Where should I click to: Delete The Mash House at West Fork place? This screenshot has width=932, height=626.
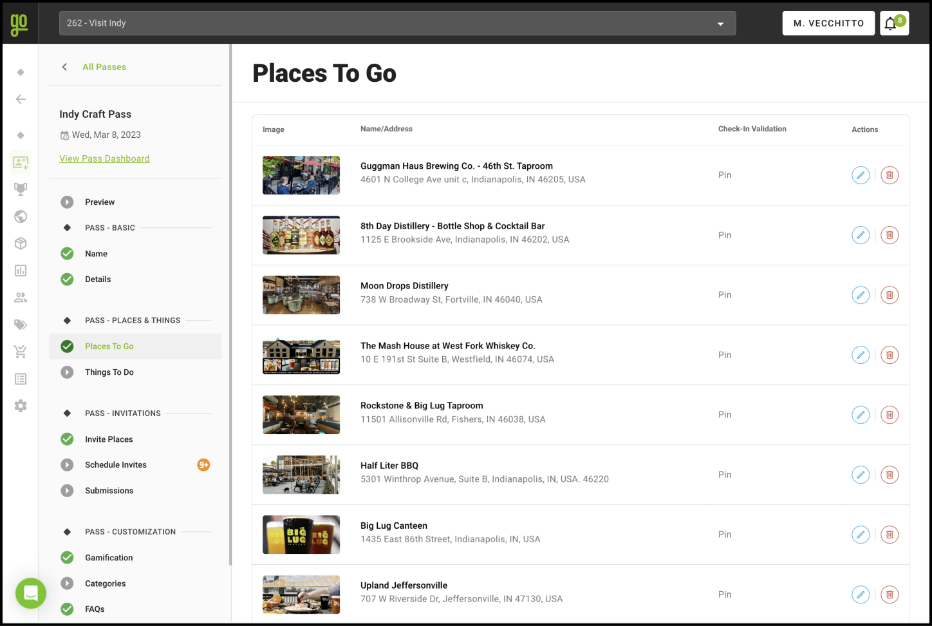(890, 355)
